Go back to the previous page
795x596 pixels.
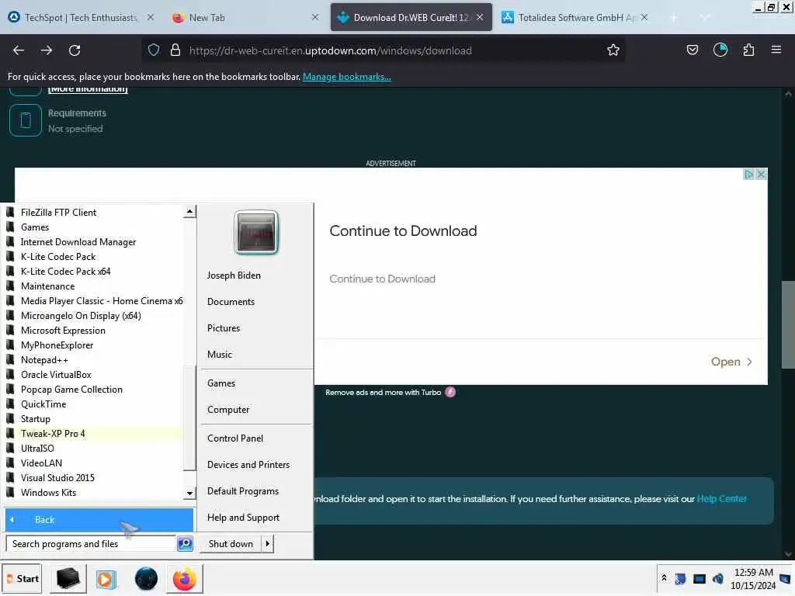19,50
